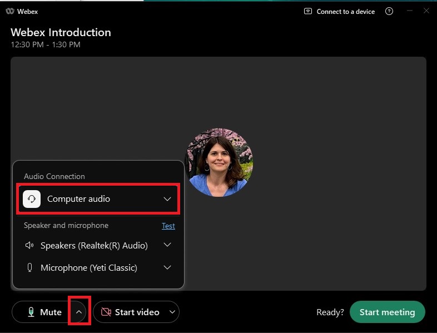This screenshot has width=437, height=333.
Task: Click the Audio Connection heading
Action: tap(54, 176)
